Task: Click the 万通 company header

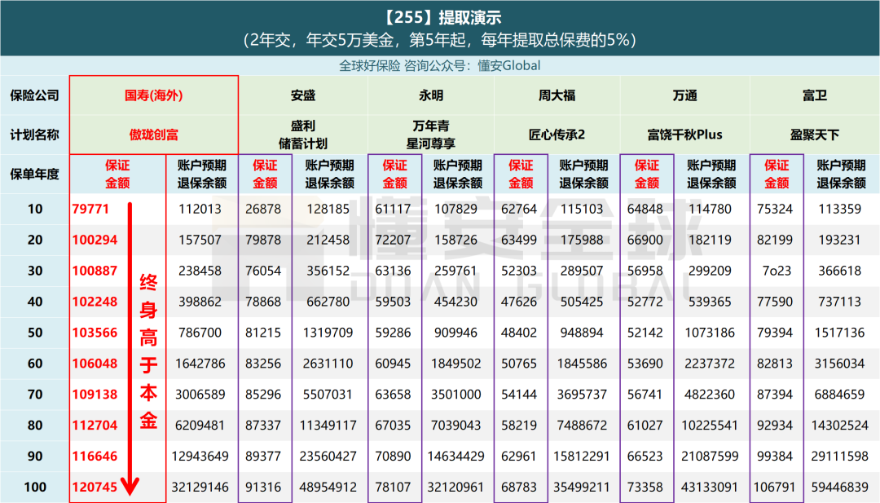Action: pyautogui.click(x=685, y=95)
